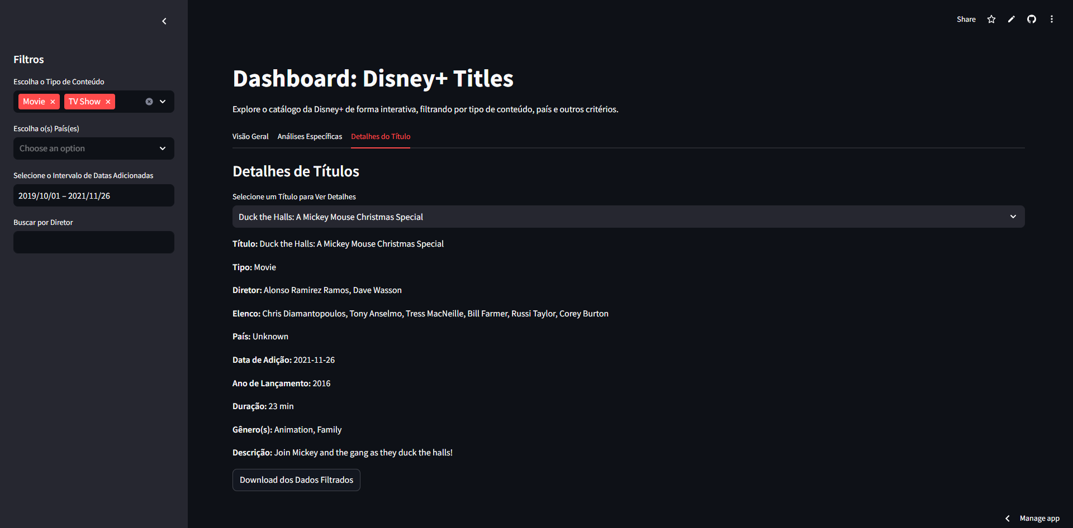Remove the Movie tag
Viewport: 1073px width, 528px height.
53,102
